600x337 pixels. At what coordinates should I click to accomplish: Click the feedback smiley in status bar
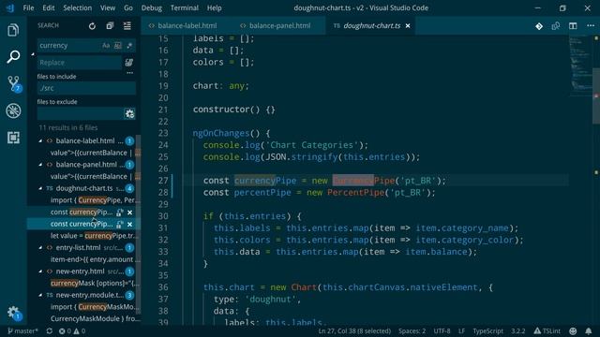point(573,330)
